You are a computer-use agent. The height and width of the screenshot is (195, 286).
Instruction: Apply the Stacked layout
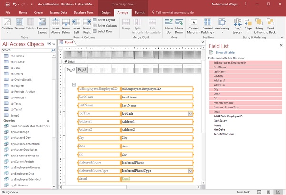pos(19,25)
